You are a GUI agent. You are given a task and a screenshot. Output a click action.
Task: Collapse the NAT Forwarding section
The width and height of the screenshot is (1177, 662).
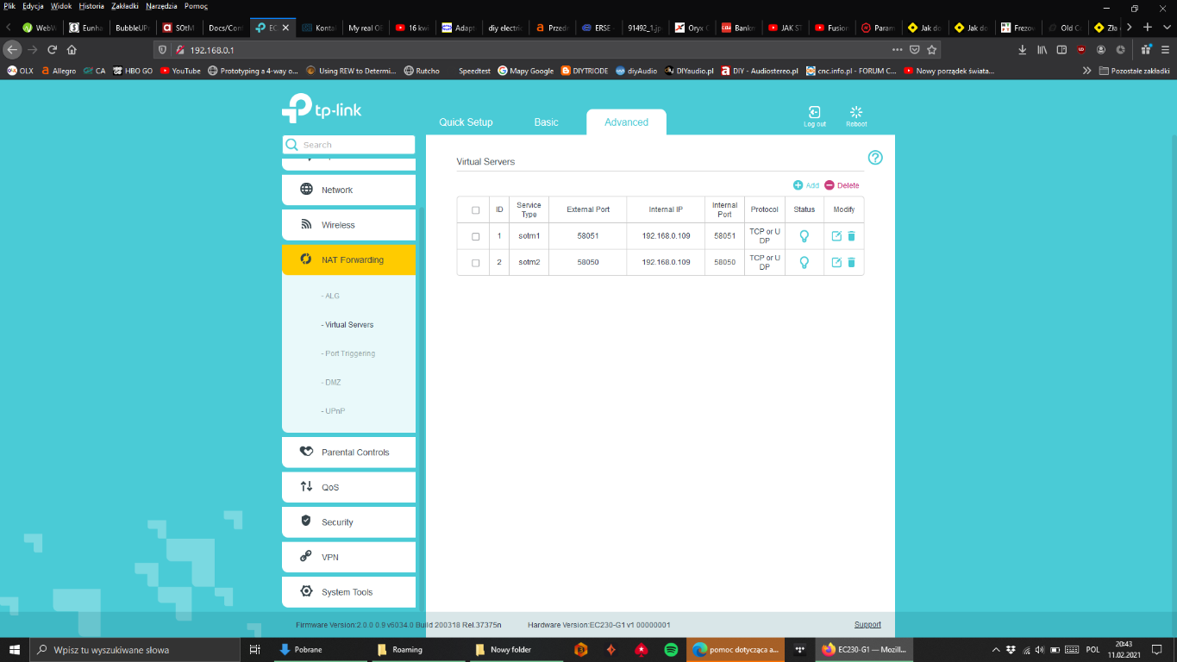(348, 259)
